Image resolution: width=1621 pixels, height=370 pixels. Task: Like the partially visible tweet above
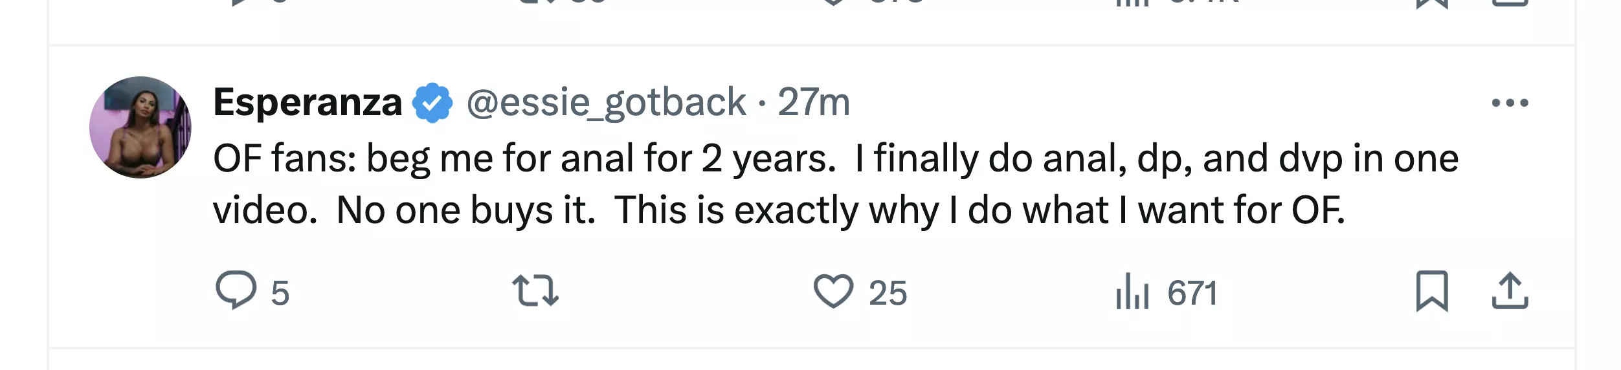[x=833, y=2]
